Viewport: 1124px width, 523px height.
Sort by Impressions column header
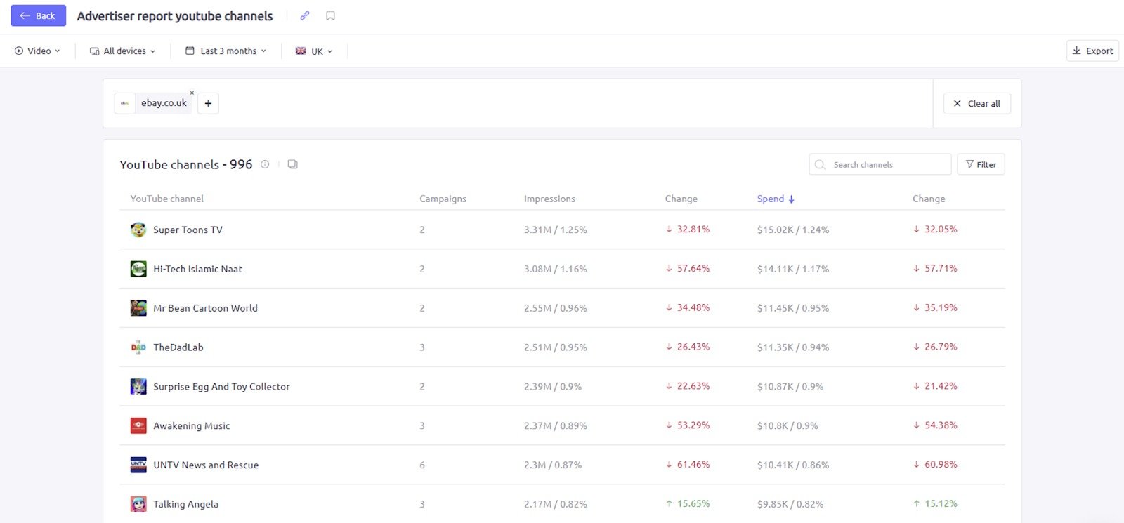point(549,199)
